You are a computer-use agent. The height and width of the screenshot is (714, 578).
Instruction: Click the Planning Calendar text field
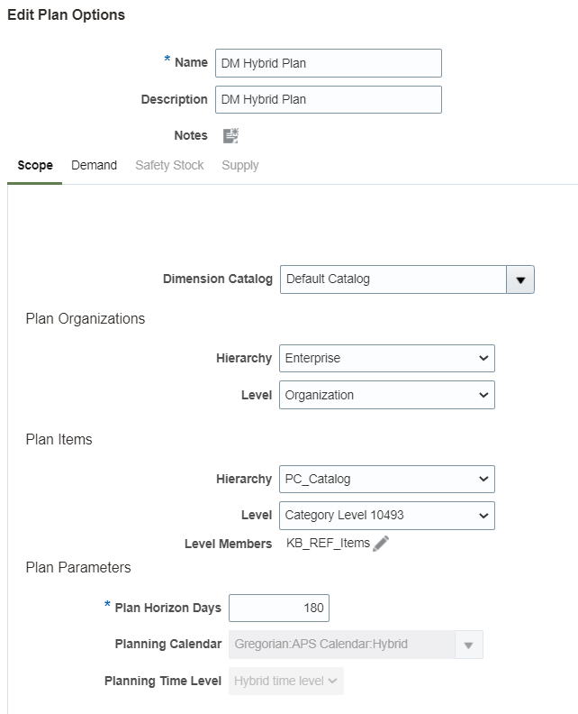click(342, 645)
